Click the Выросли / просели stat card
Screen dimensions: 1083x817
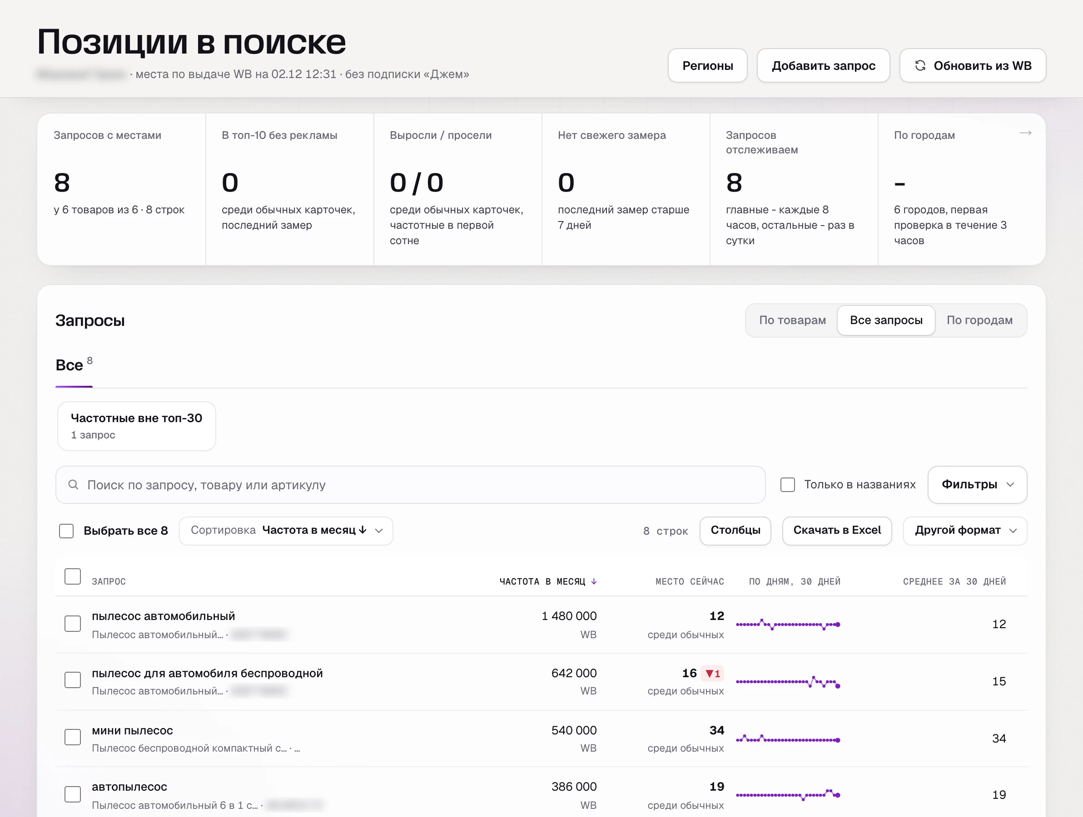point(458,189)
